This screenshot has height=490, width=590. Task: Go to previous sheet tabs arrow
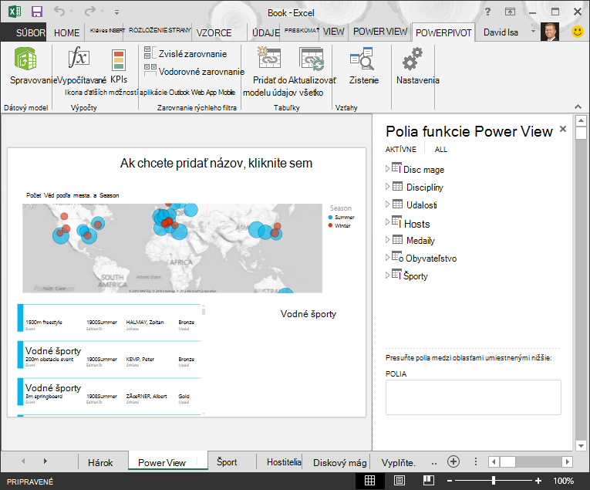(23, 461)
